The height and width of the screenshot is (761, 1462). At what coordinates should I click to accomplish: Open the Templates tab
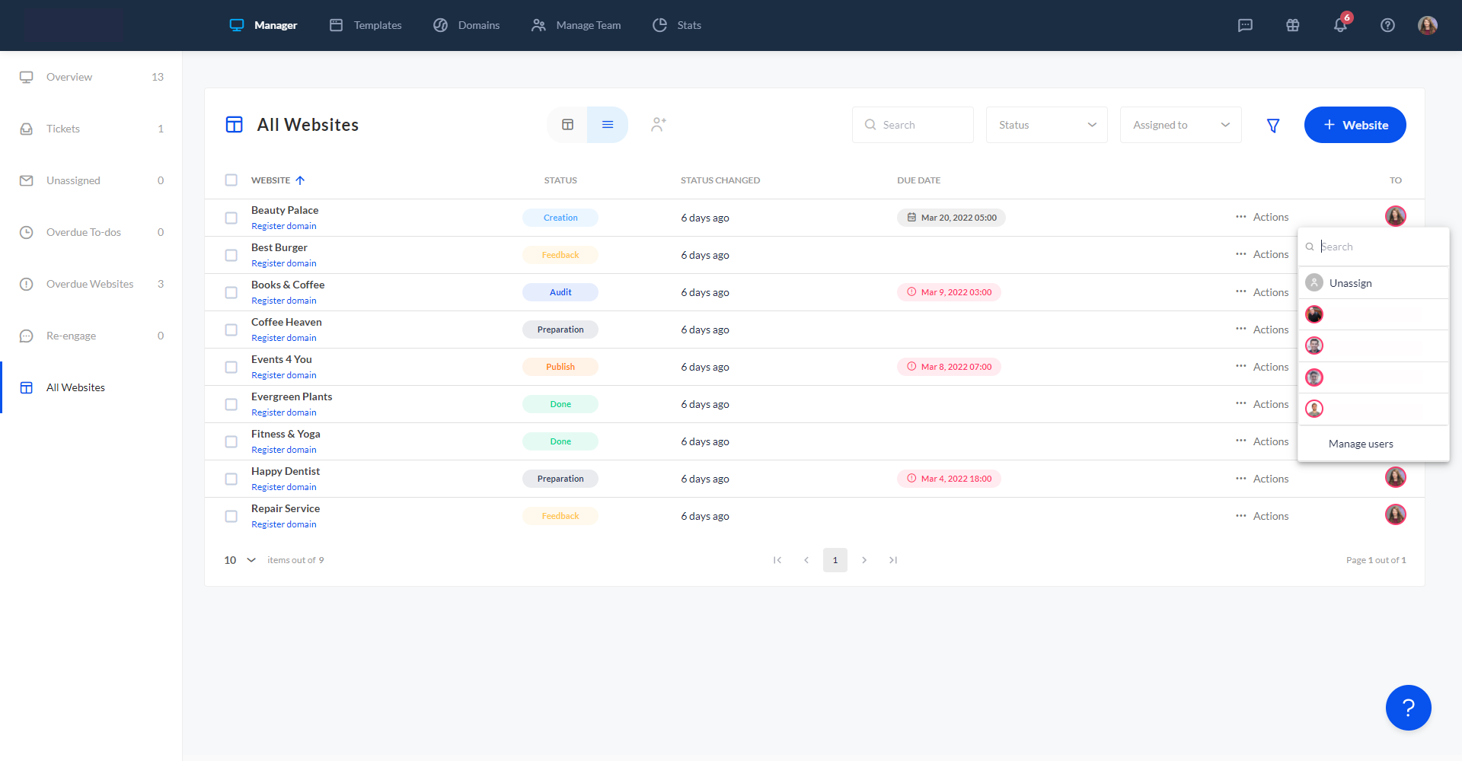click(365, 25)
